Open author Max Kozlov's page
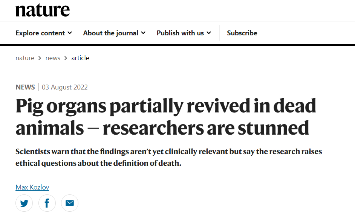Screen dimensions: 355x223 (x=32, y=187)
